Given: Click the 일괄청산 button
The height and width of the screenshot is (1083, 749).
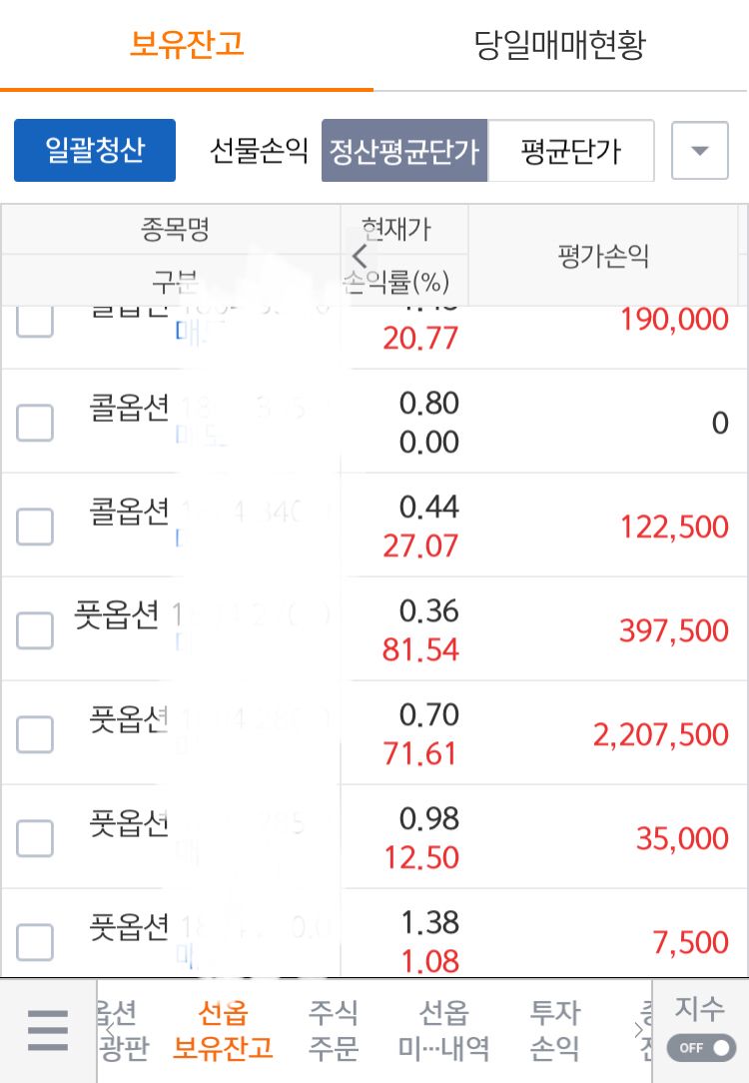Looking at the screenshot, I should click(95, 150).
